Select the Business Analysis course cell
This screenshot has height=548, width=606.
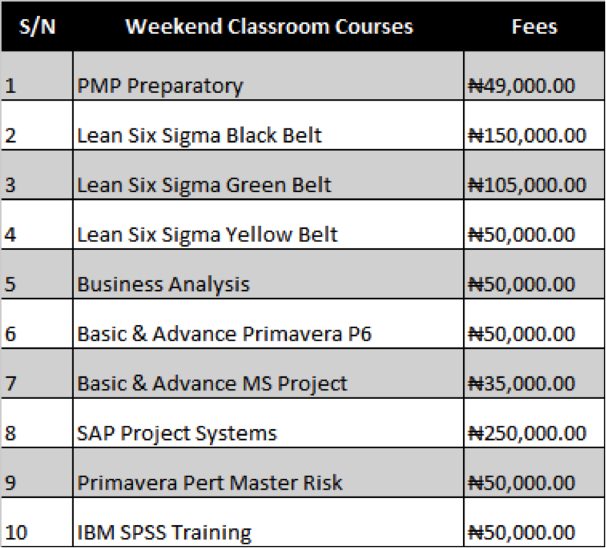tap(268, 274)
